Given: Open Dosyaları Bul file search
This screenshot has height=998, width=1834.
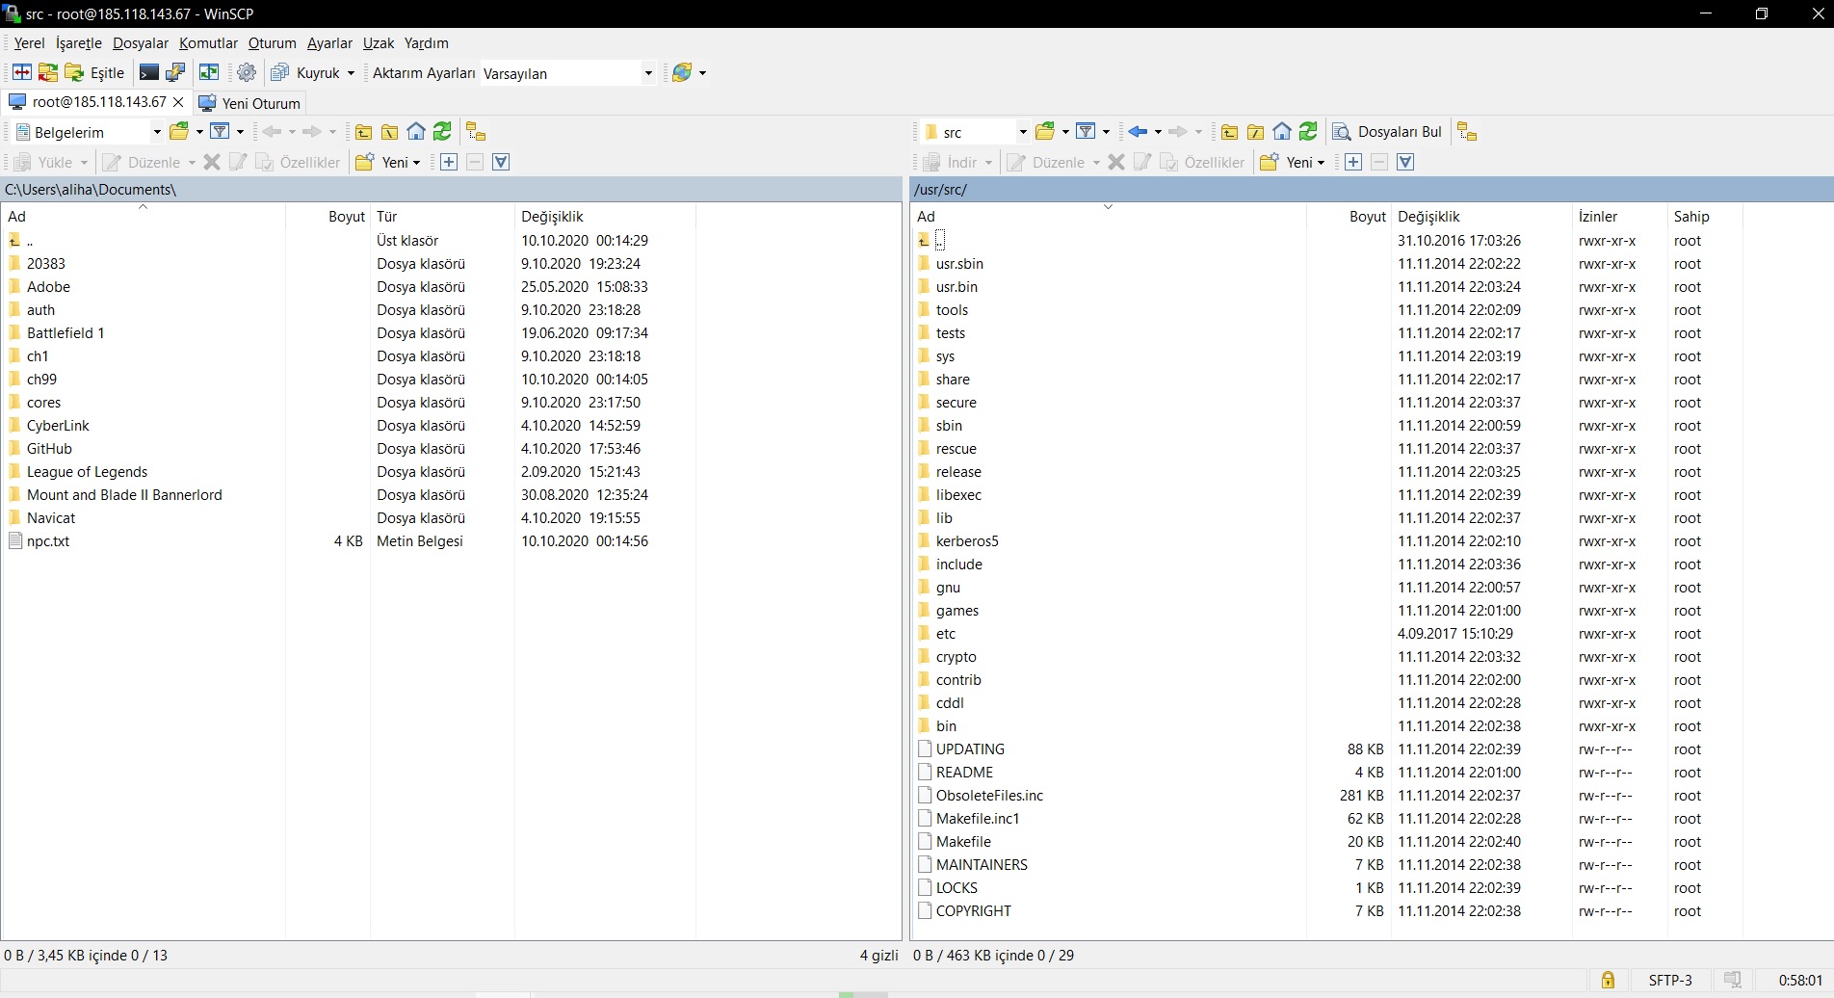Looking at the screenshot, I should click(x=1387, y=132).
